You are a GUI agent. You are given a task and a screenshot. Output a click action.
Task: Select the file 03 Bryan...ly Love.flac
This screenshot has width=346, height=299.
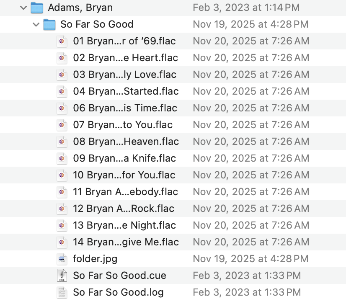point(124,75)
